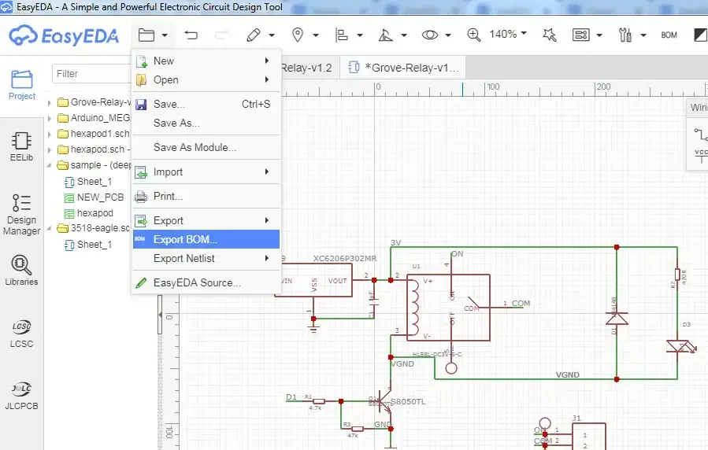Click the place pin marker icon
Screen dimensions: 708x450
[x=298, y=35]
